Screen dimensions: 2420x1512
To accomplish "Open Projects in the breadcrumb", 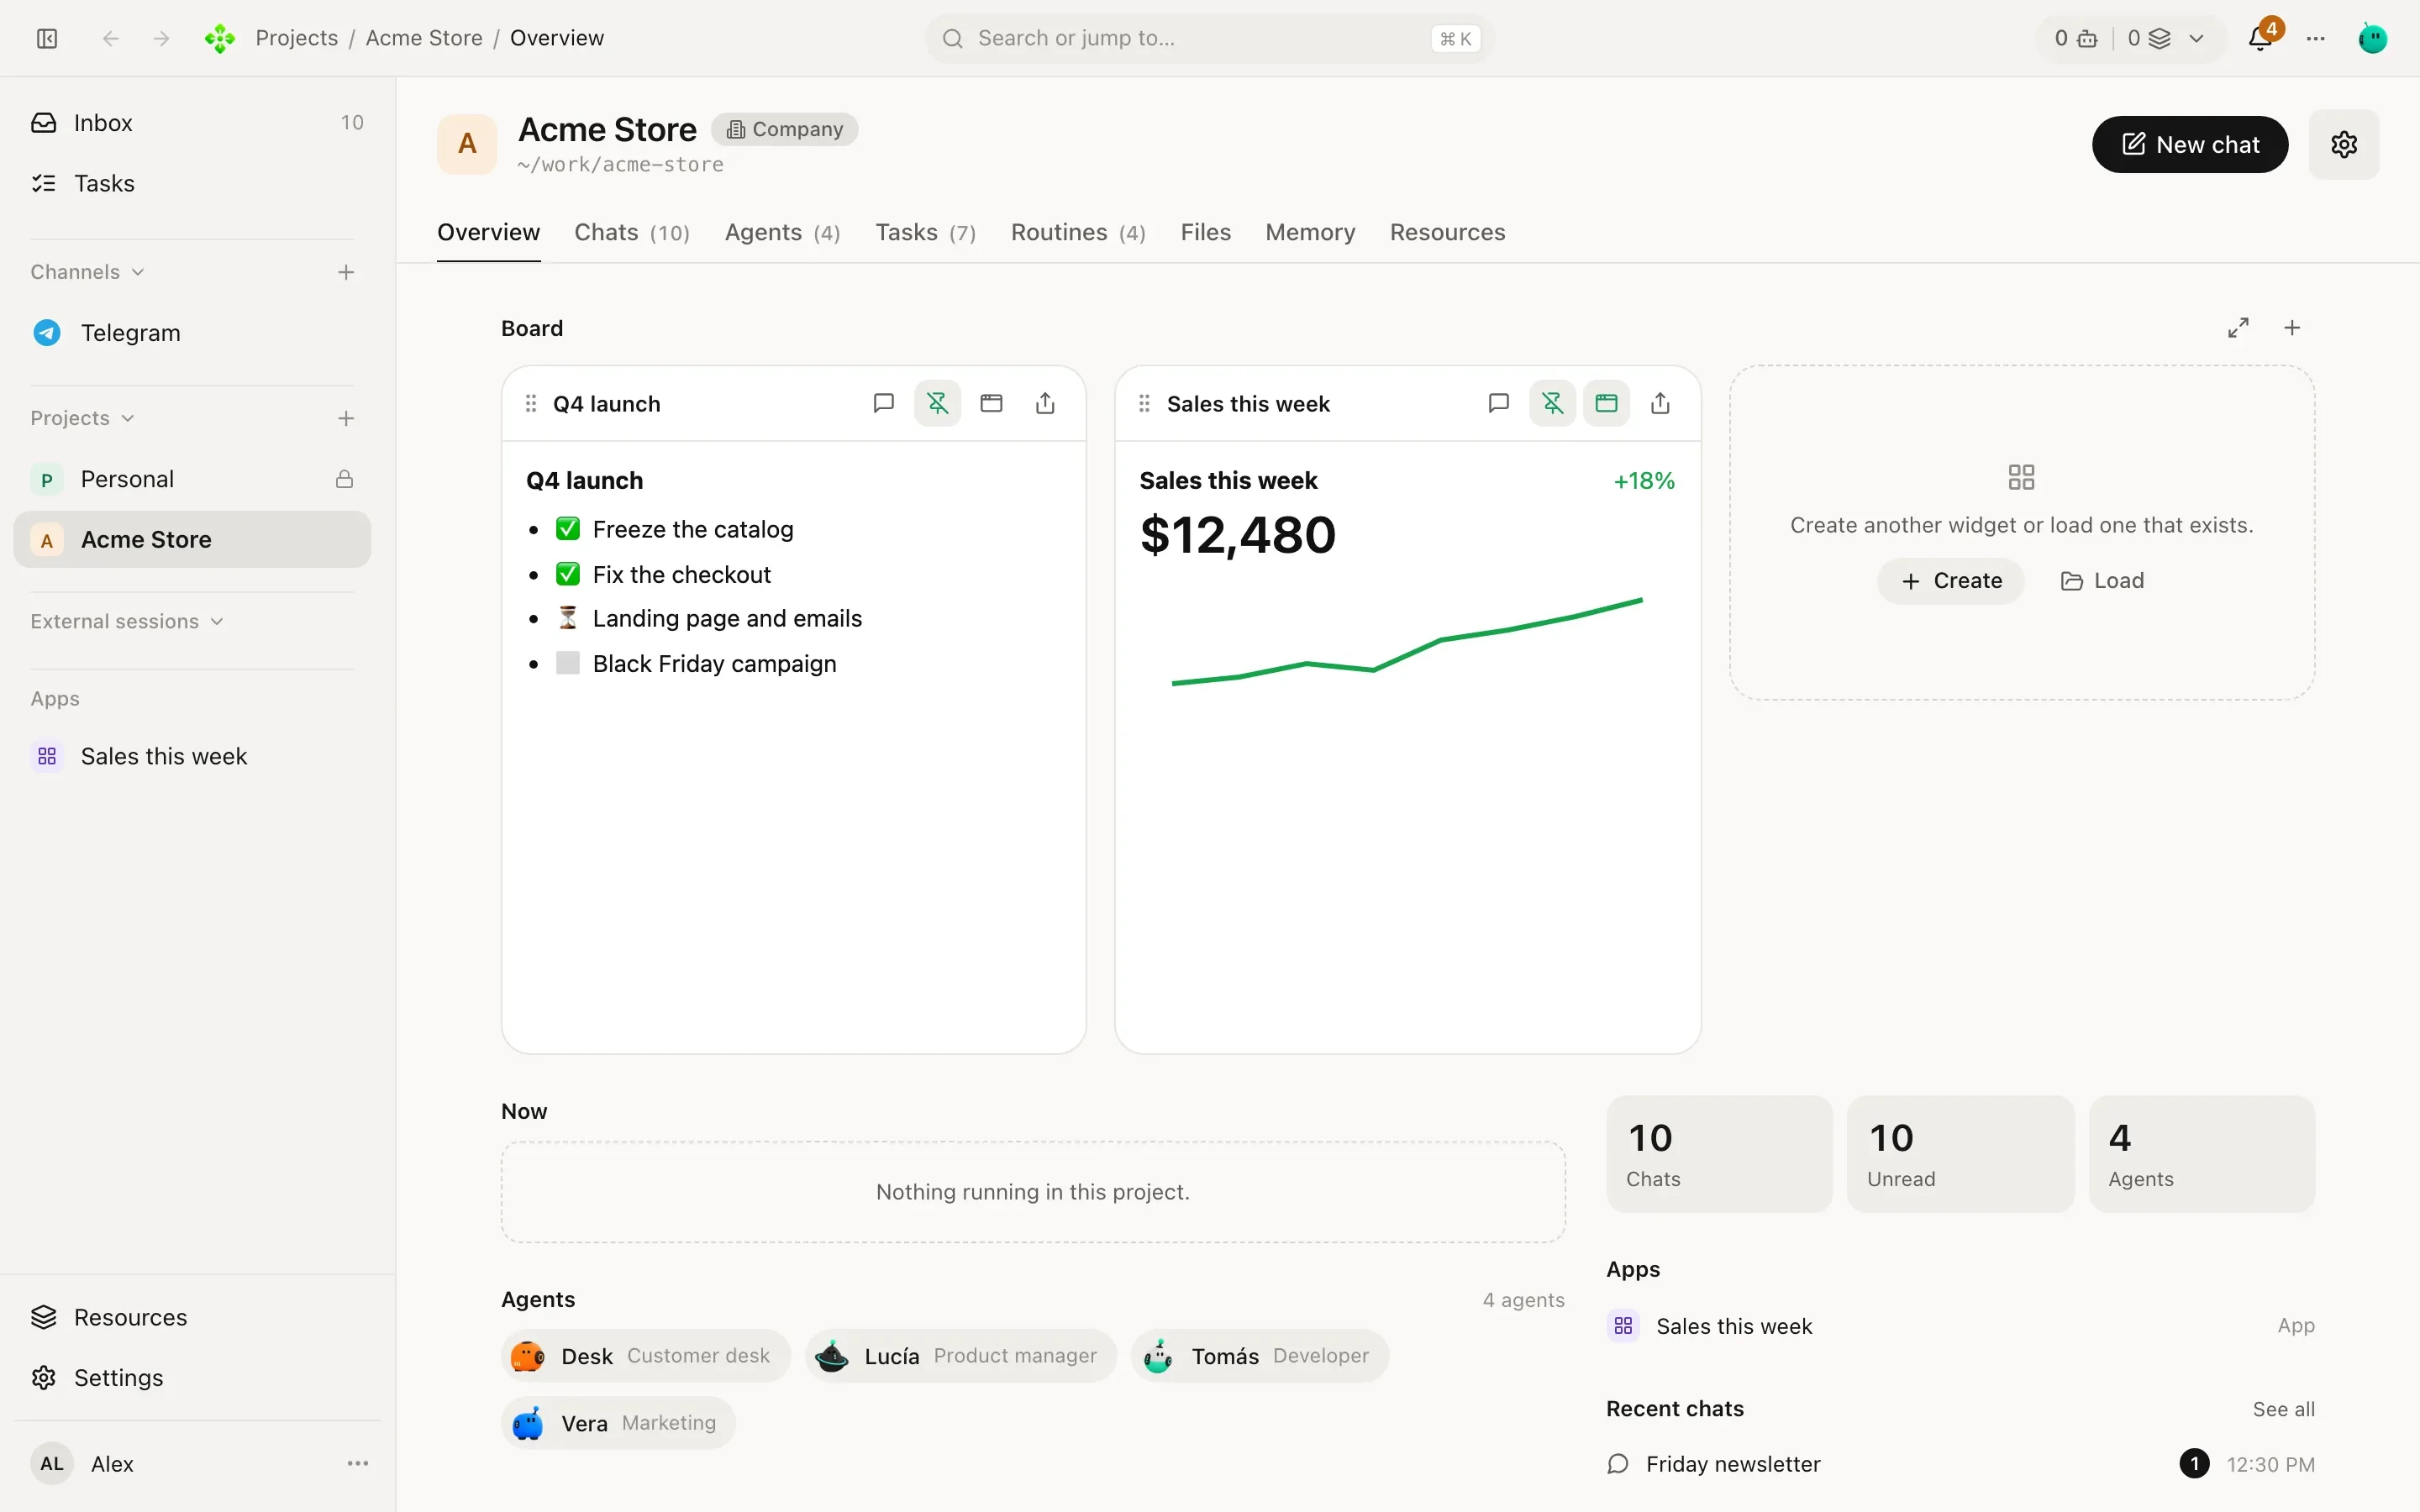I will (x=296, y=38).
